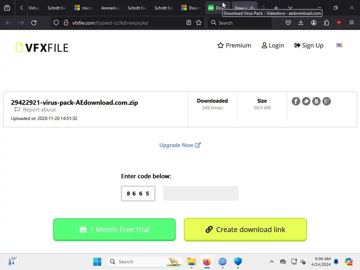The width and height of the screenshot is (360, 270).
Task: Share file via Blogger 'B' icon
Action: click(x=316, y=101)
